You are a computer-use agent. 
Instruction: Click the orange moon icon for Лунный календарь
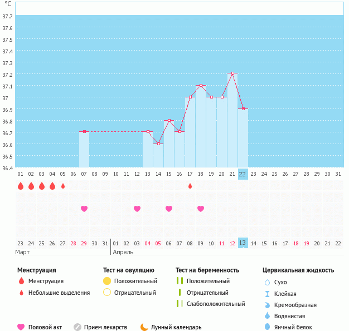point(144,327)
